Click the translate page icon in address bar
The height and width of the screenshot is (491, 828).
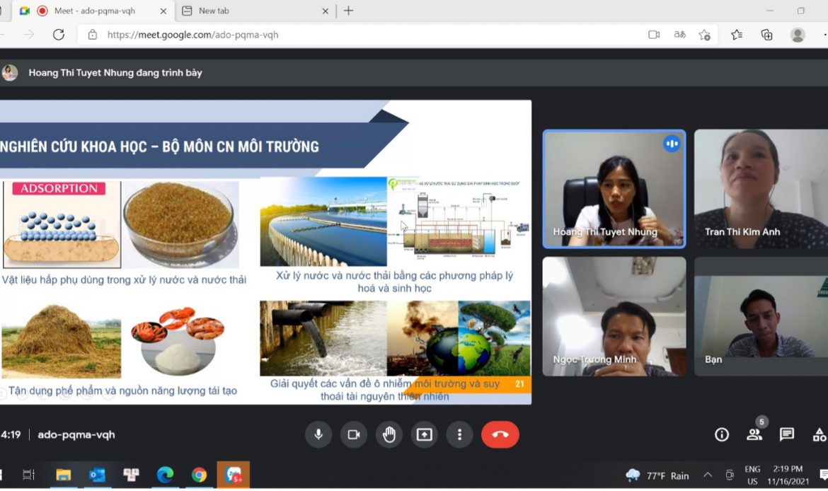[x=680, y=35]
